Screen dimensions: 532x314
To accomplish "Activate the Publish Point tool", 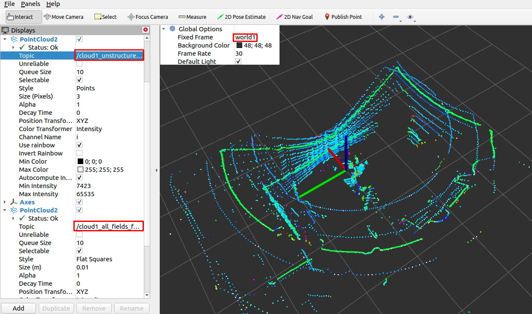I will point(343,17).
